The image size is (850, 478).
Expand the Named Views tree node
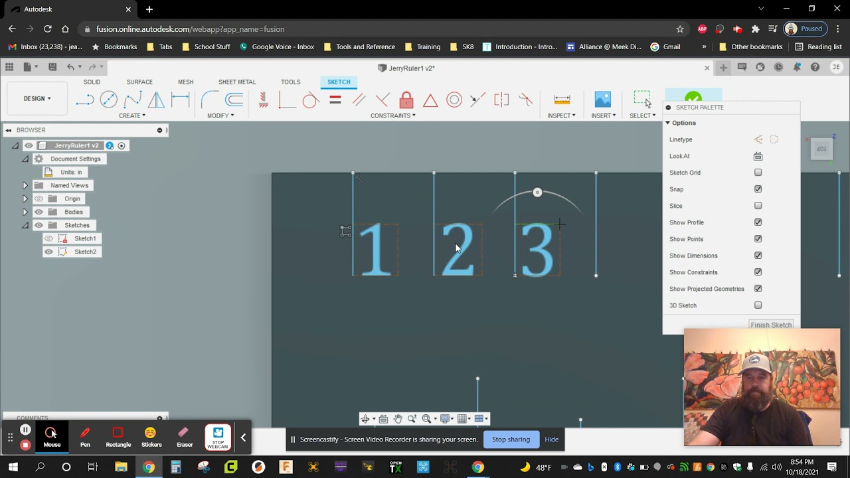click(25, 185)
